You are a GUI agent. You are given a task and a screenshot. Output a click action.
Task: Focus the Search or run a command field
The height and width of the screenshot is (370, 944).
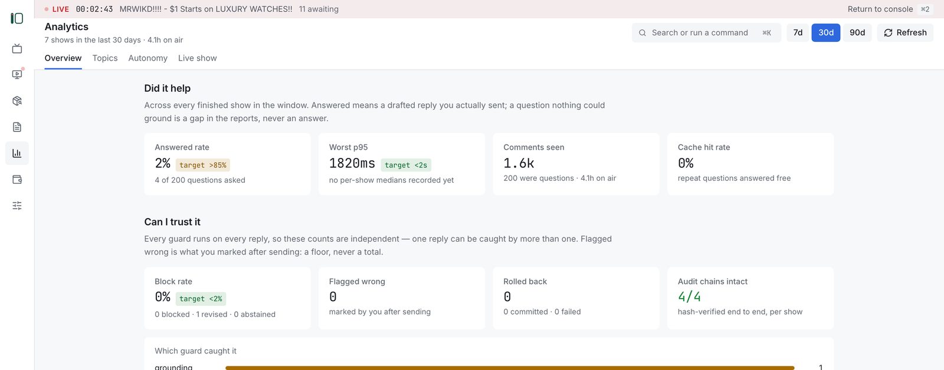coord(706,32)
